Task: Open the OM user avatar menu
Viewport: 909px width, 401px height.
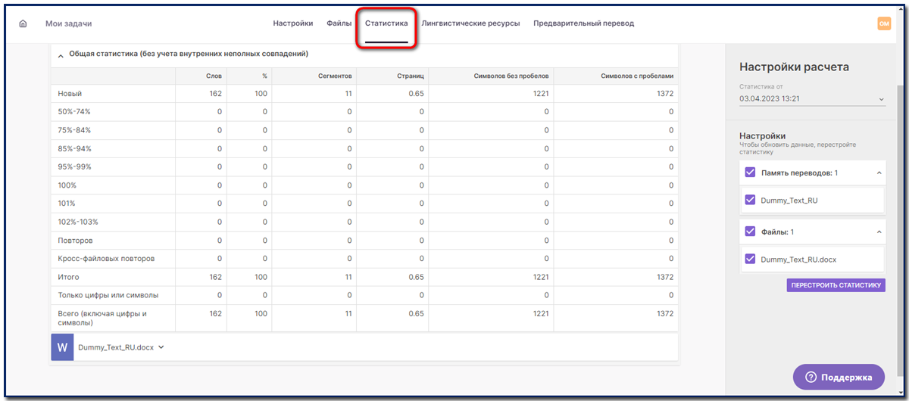Action: pyautogui.click(x=884, y=23)
